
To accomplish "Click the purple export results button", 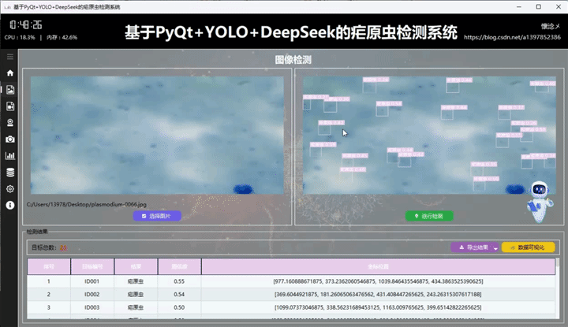I will pyautogui.click(x=474, y=247).
